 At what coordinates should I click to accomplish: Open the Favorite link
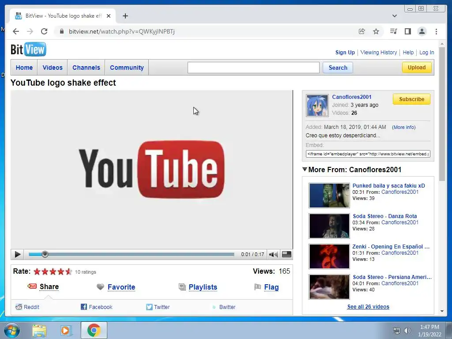[x=121, y=287]
